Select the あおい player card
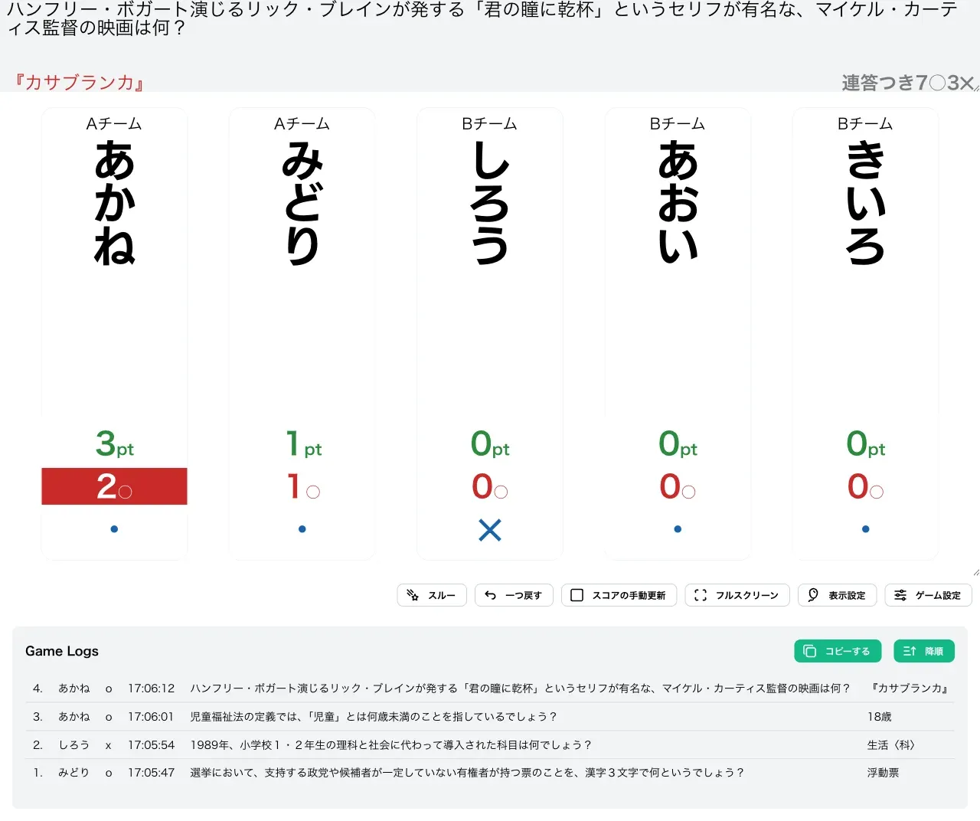 click(x=678, y=334)
